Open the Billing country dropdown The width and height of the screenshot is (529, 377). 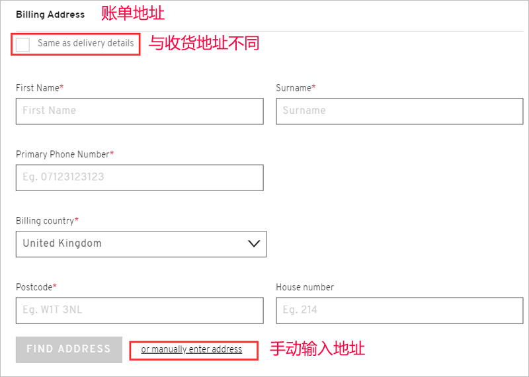(x=141, y=243)
